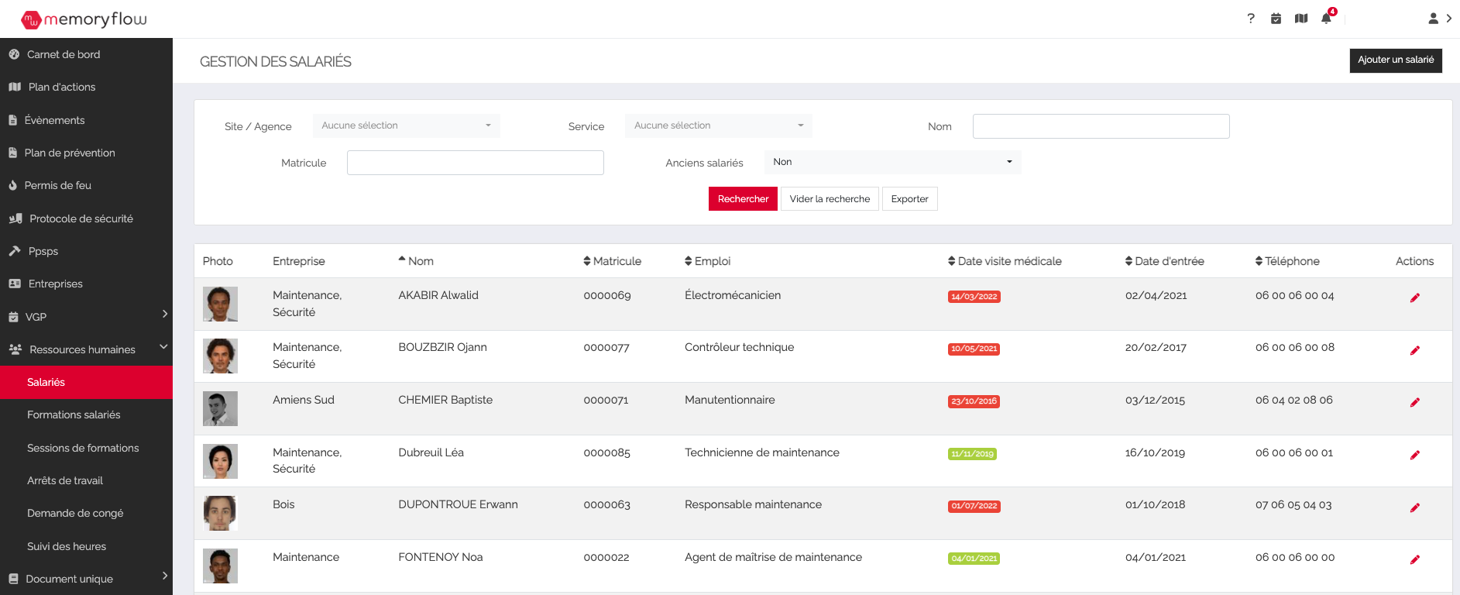
Task: Select the Salariés menu item
Action: pyautogui.click(x=86, y=382)
